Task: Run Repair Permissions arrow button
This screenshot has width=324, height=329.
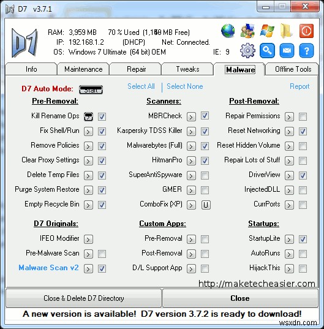Action: [x=289, y=116]
